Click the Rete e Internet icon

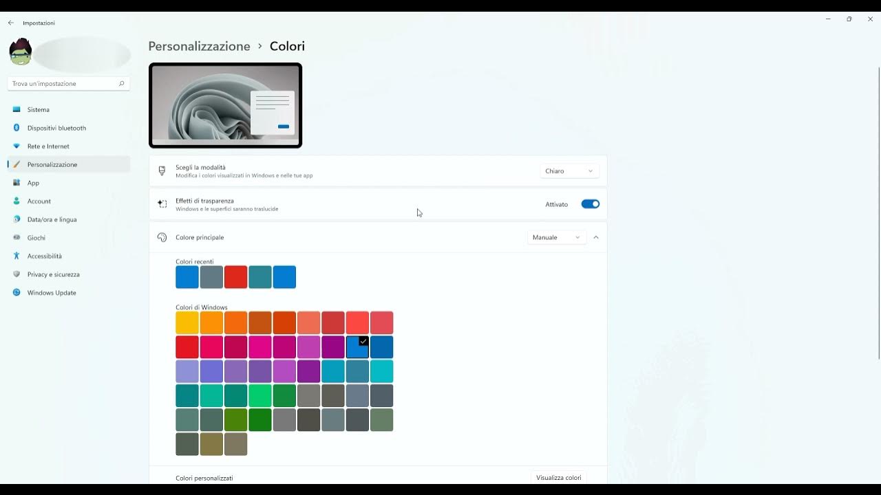(17, 146)
